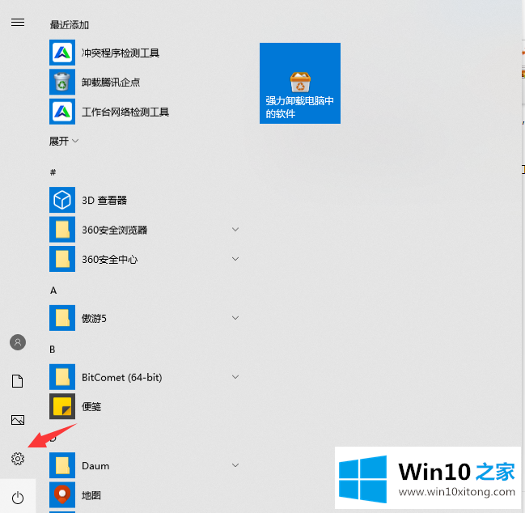
Task: Select the 便笺 label
Action: (x=91, y=406)
